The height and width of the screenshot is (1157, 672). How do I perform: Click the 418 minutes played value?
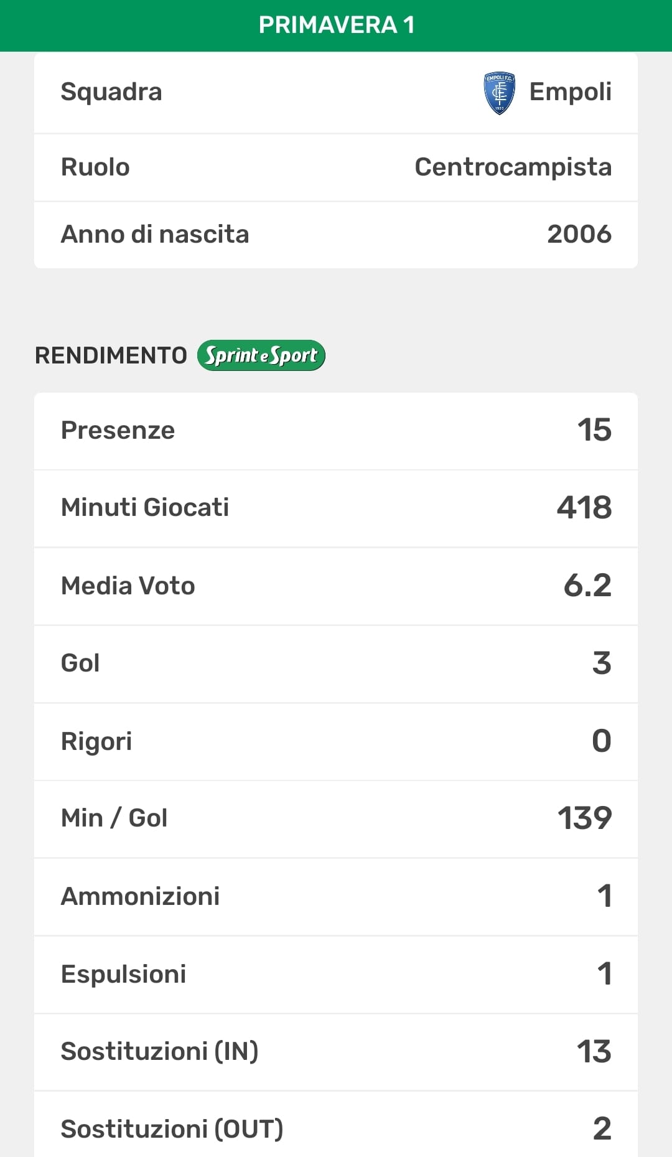coord(584,508)
